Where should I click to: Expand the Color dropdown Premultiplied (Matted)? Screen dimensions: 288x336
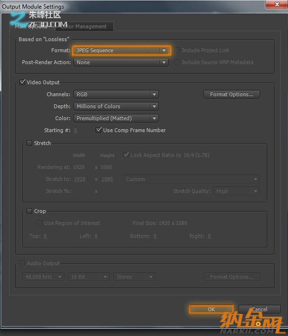click(116, 118)
